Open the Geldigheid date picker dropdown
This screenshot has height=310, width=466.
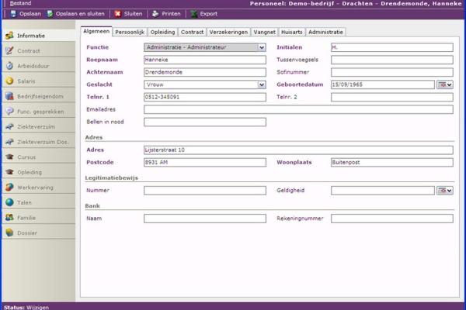click(x=444, y=190)
